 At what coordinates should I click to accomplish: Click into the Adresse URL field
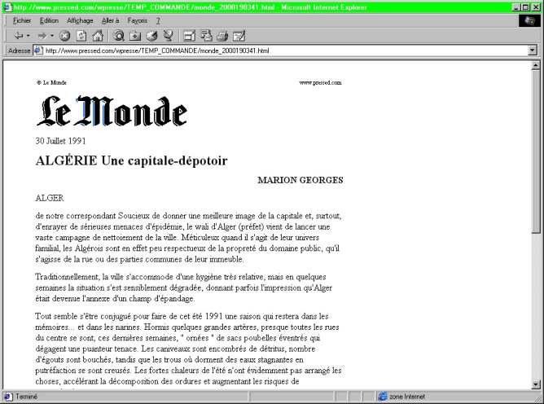[x=284, y=50]
